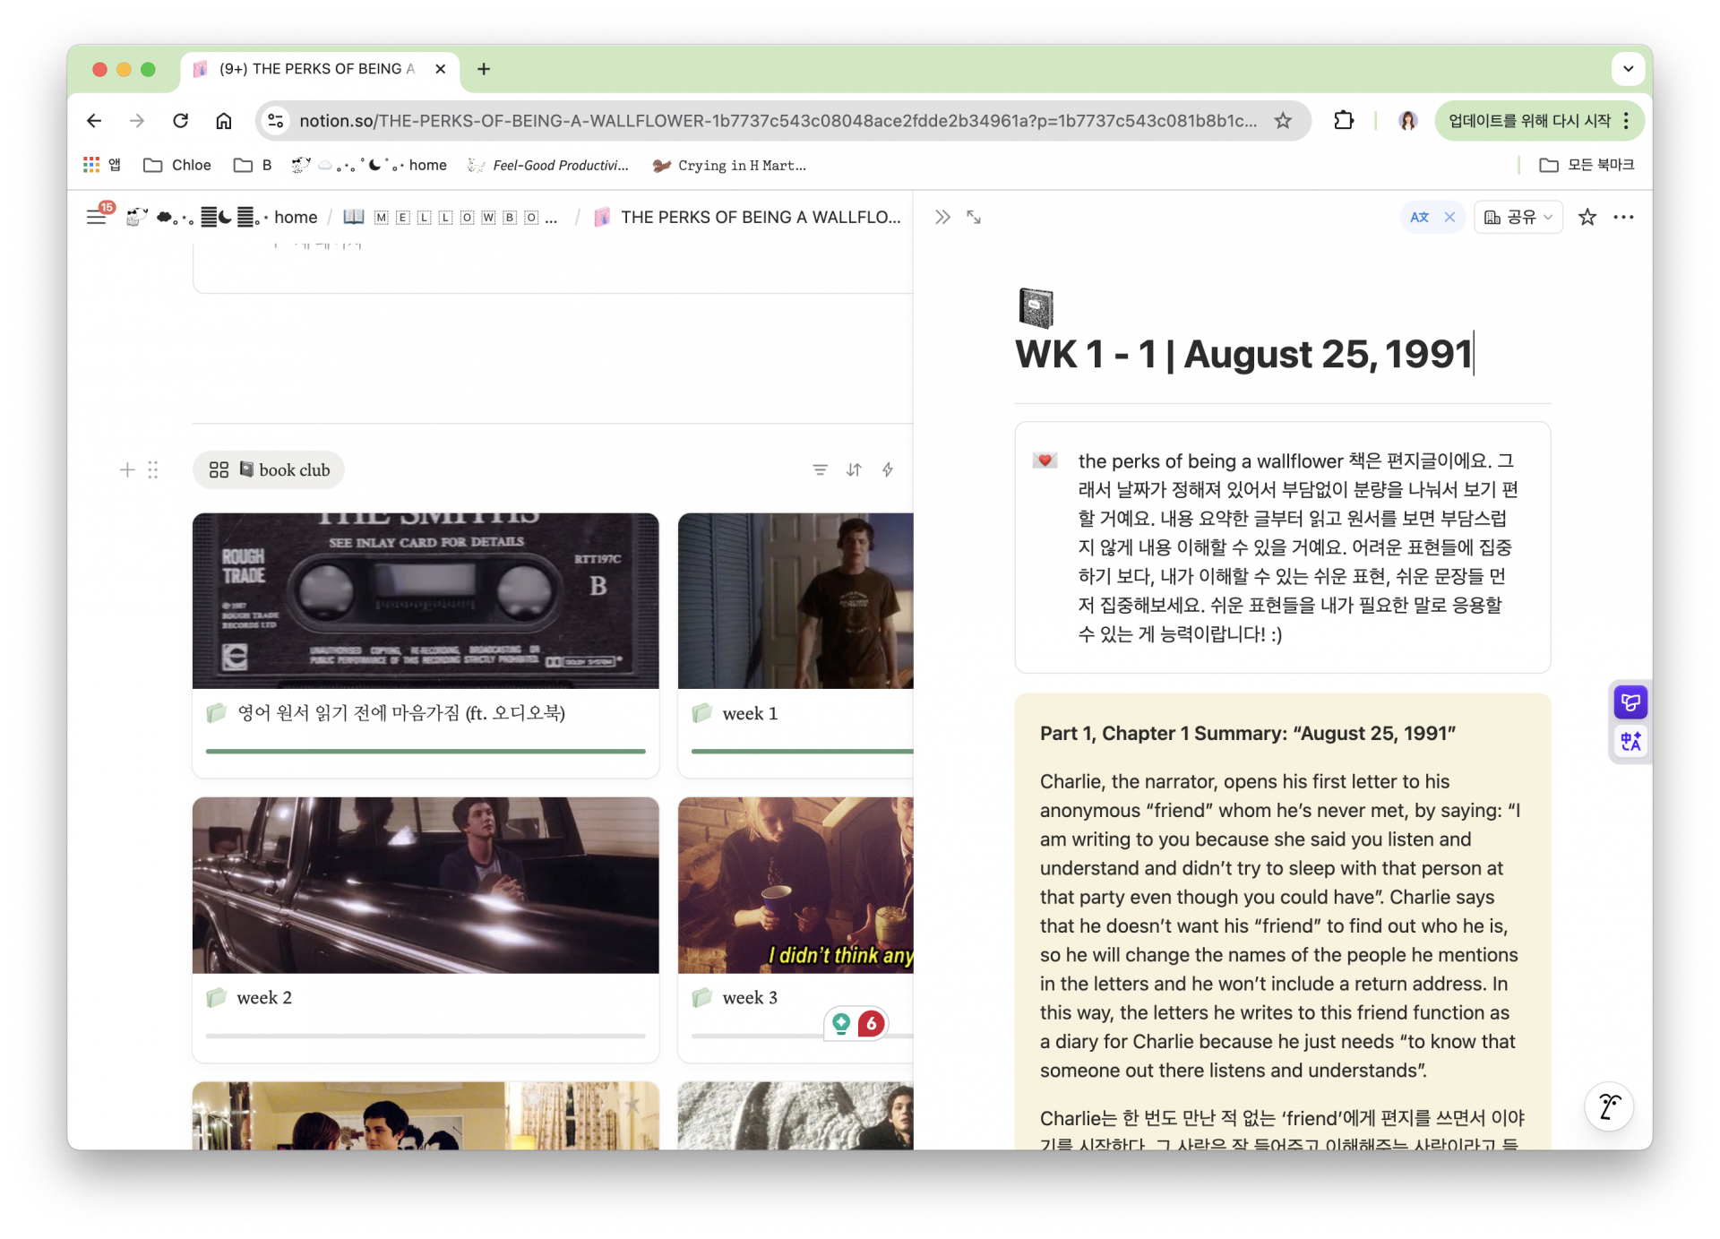Open a new browser tab
This screenshot has width=1720, height=1239.
tap(484, 69)
